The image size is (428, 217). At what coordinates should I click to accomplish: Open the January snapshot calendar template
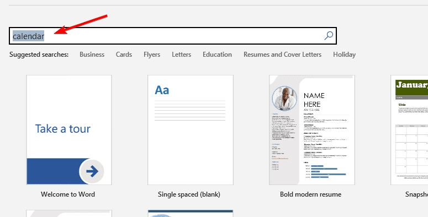[409, 130]
